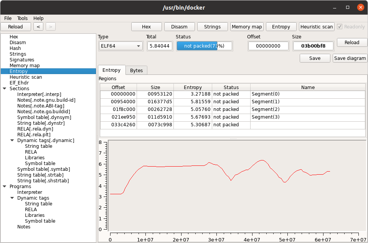Click the Offset field showing 00000000
This screenshot has height=243, width=368.
click(268, 46)
